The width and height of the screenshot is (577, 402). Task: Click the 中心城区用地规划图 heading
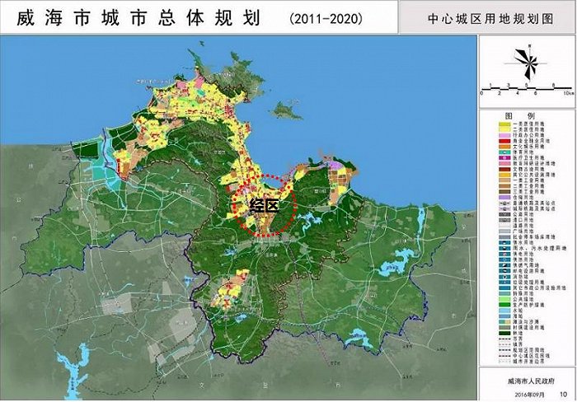pos(490,19)
